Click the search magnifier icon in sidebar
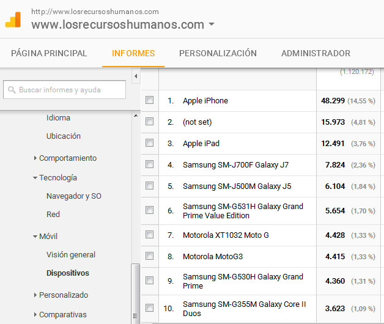The height and width of the screenshot is (324, 384). [x=12, y=90]
